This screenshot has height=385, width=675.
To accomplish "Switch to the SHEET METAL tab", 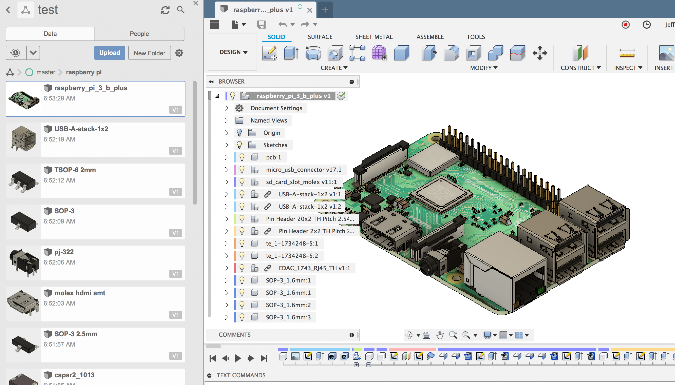I will click(374, 37).
